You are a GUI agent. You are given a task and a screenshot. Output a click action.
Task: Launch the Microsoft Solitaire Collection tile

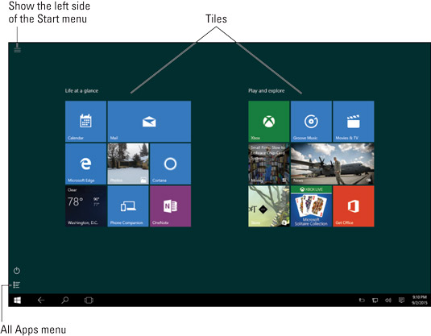(x=311, y=206)
